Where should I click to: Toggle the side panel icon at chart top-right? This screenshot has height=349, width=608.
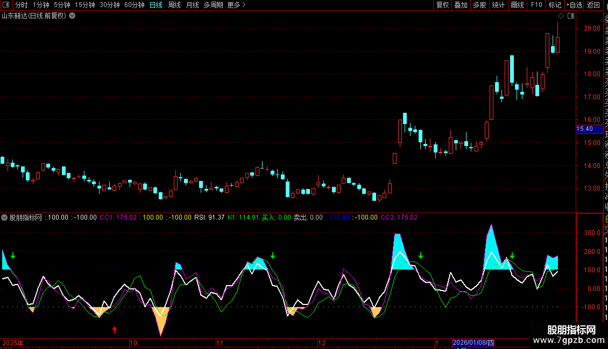coord(571,16)
